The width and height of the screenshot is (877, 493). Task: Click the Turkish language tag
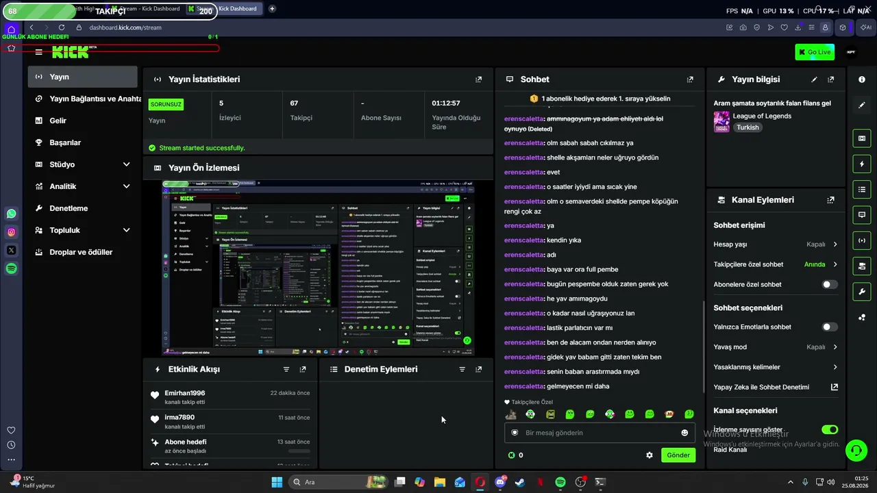748,127
